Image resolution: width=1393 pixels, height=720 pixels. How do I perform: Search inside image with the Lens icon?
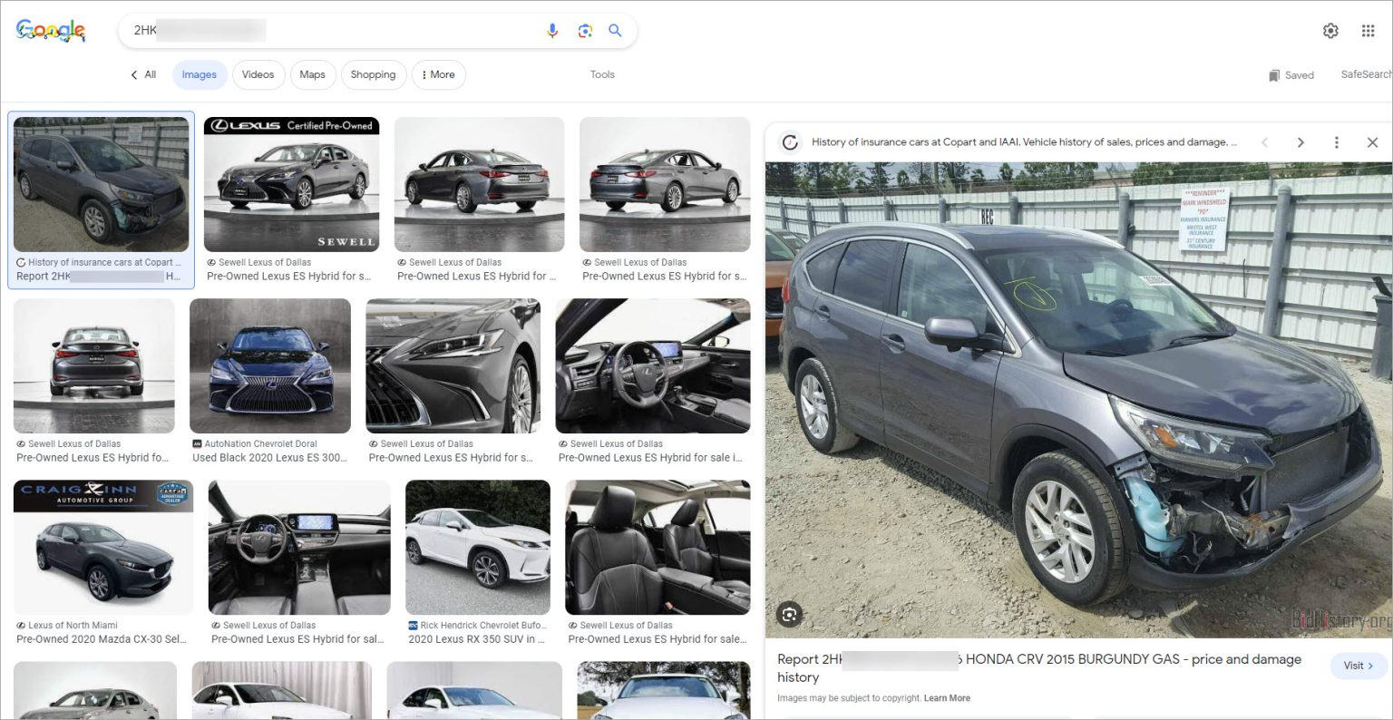click(x=789, y=614)
